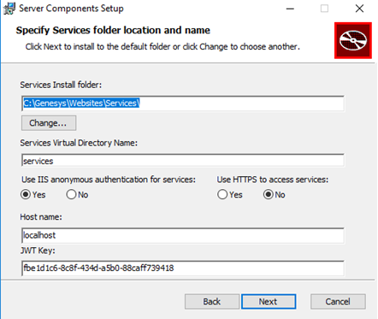Click the installer icon in title bar
Screen dimensions: 378x319
coord(9,9)
